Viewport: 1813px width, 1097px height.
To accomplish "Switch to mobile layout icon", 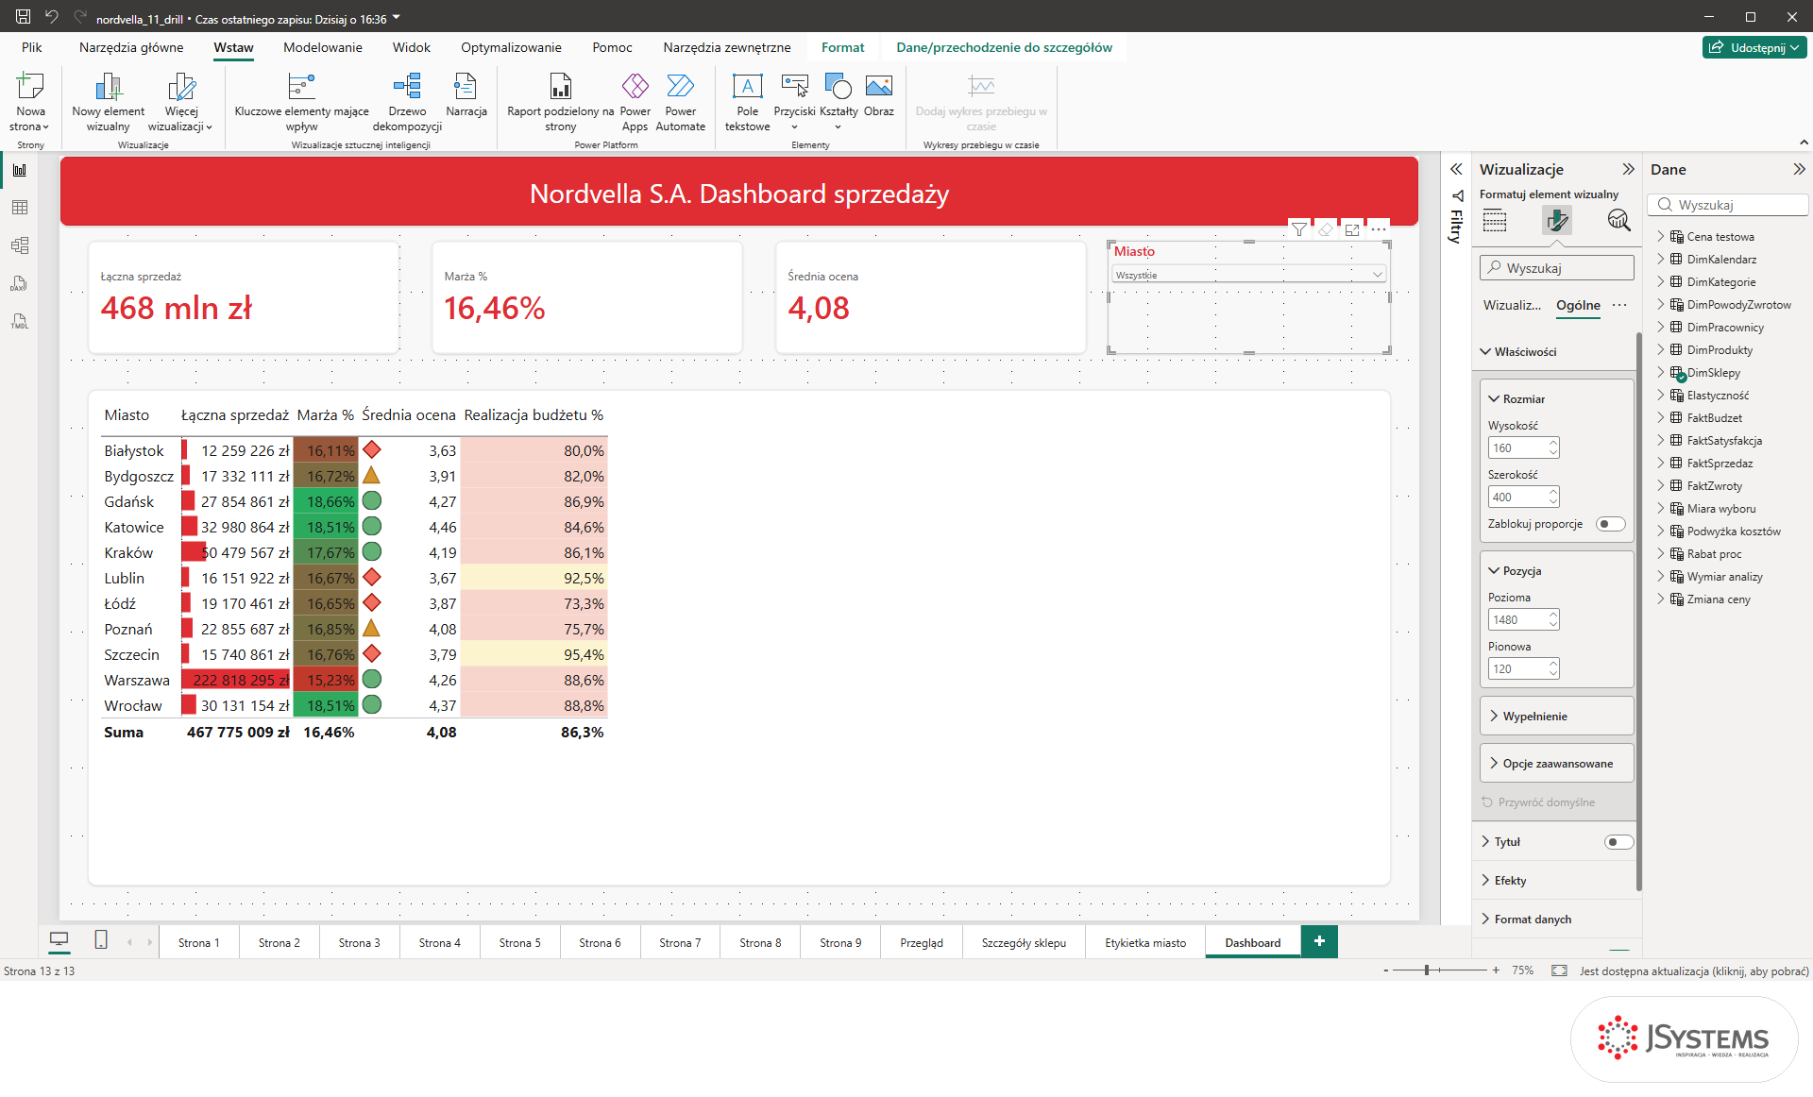I will point(101,940).
